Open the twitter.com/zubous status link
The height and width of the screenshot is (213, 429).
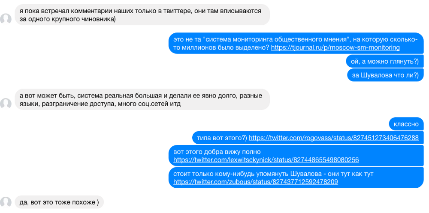pyautogui.click(x=256, y=182)
